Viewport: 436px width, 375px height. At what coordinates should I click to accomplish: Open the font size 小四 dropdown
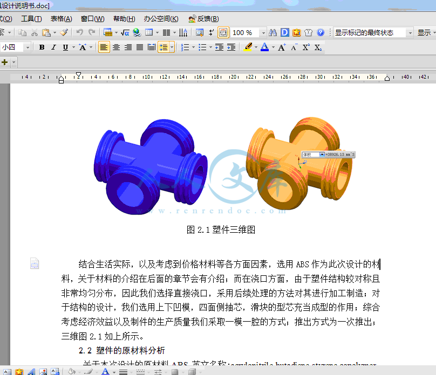coord(28,47)
